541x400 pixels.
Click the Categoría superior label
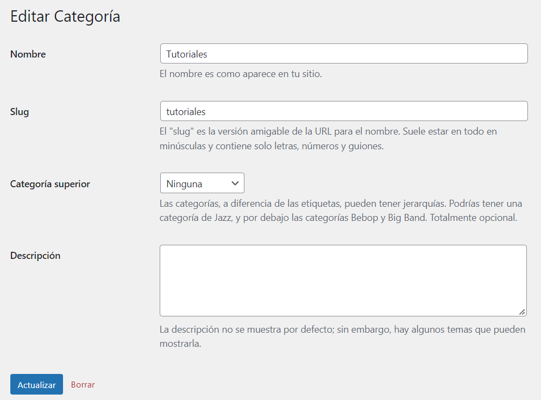point(50,183)
